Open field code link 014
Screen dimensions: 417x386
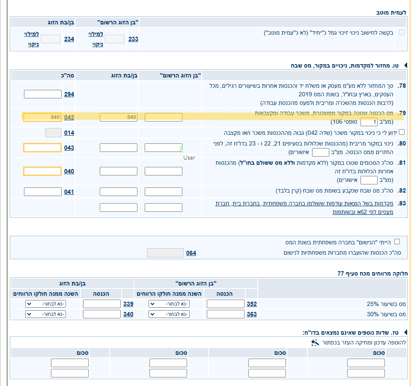69,133
